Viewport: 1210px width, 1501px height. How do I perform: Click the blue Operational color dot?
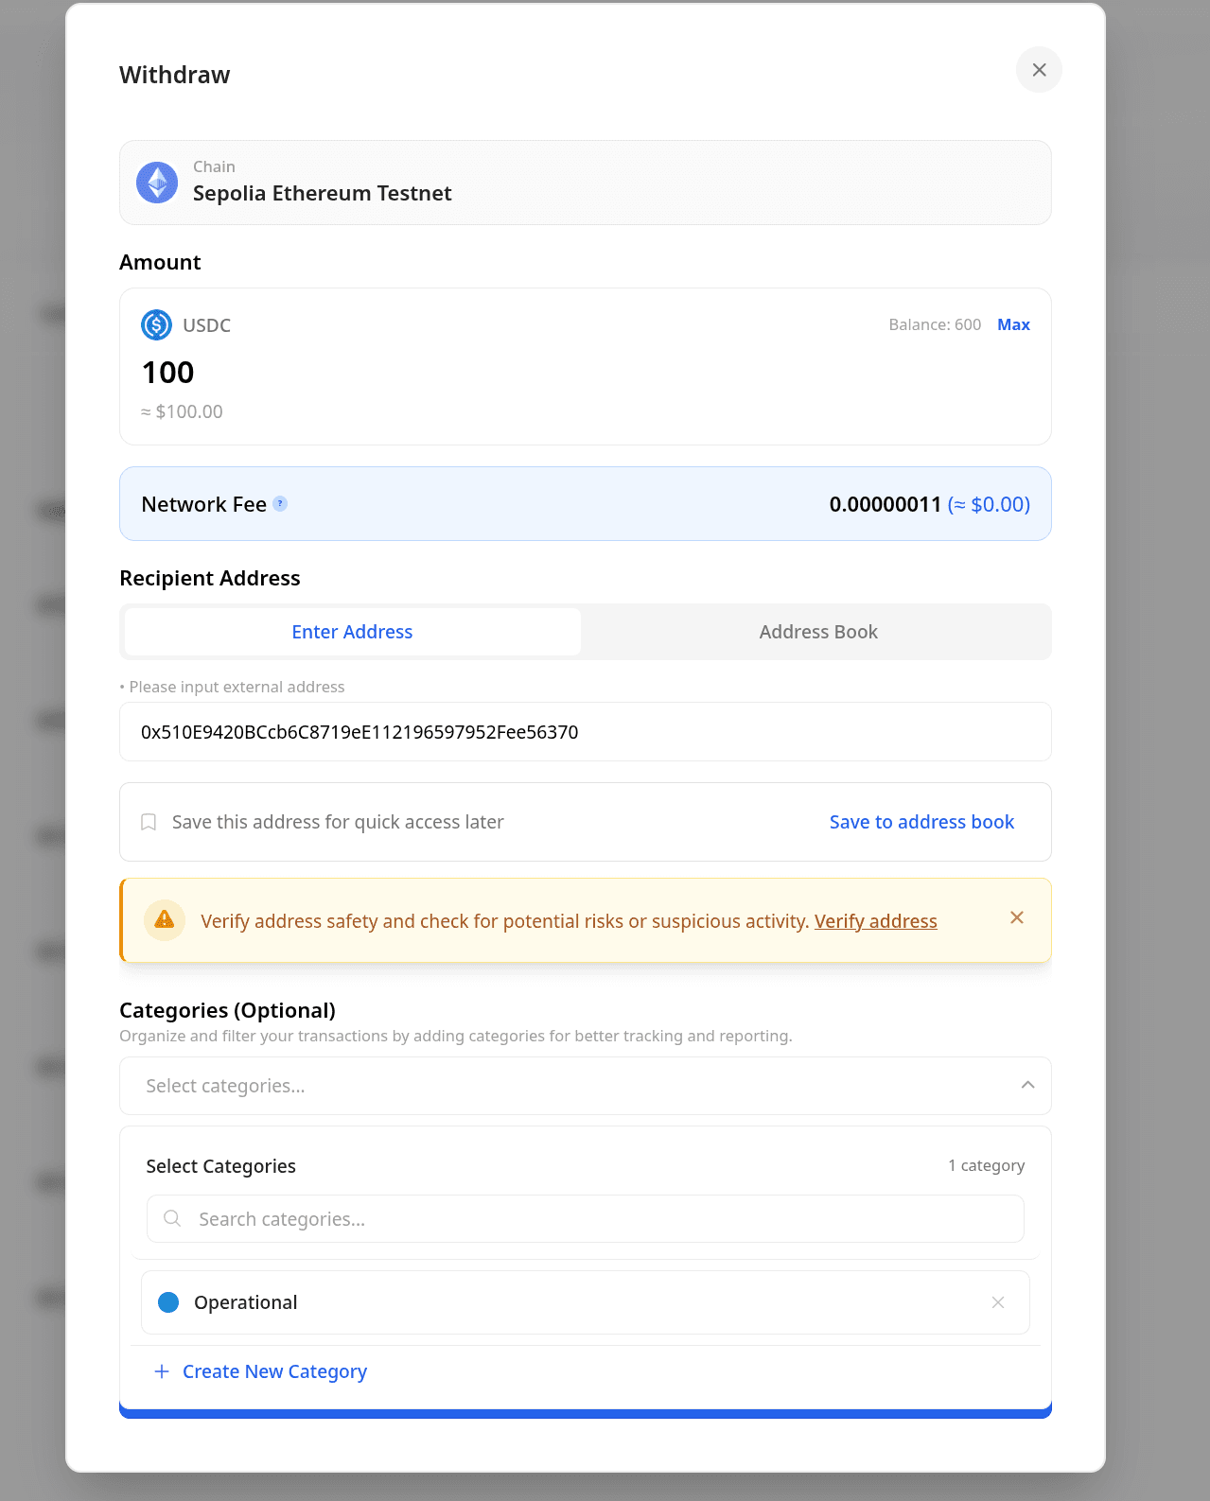168,1302
